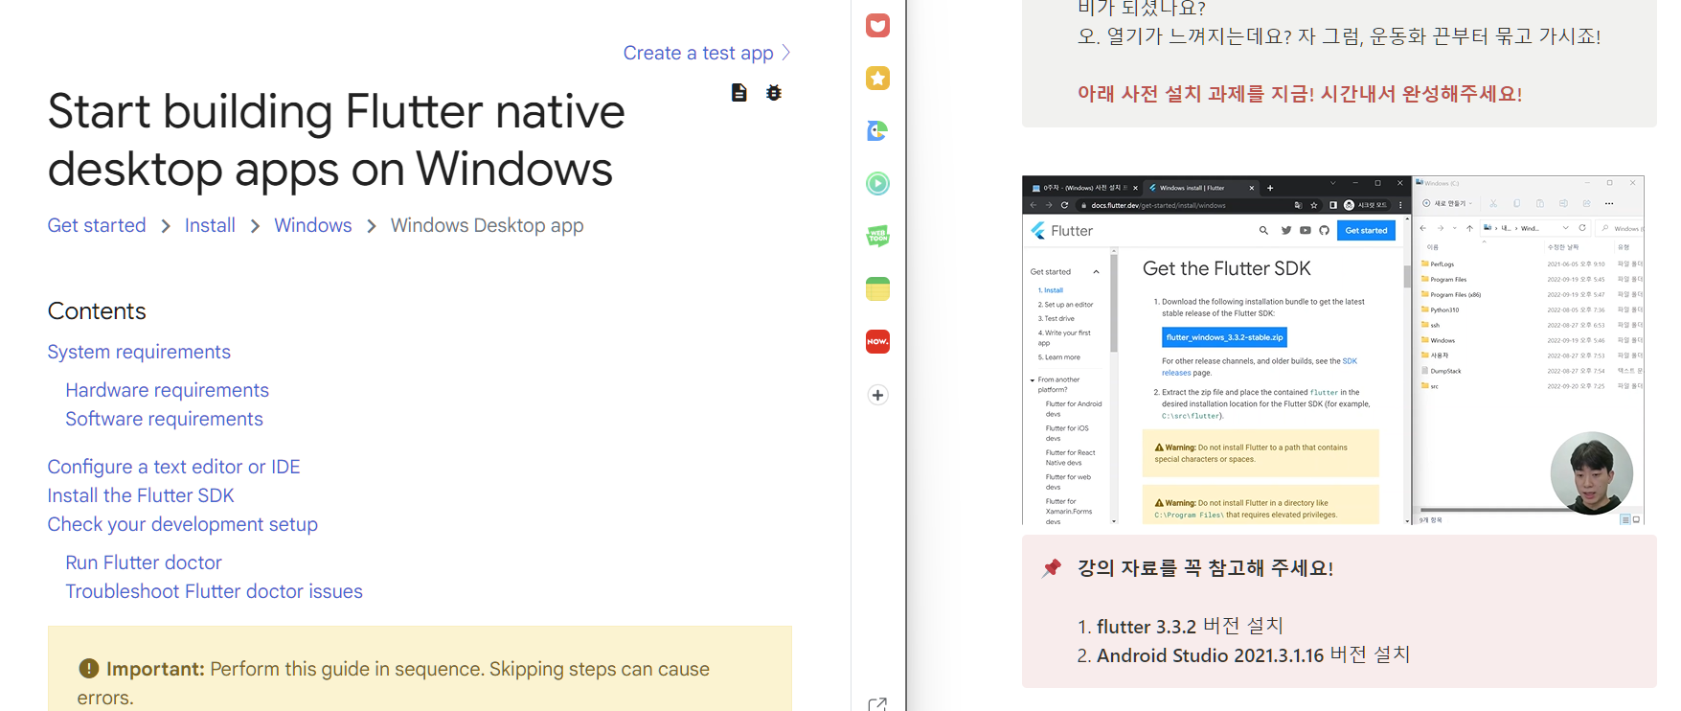The height and width of the screenshot is (711, 1681).
Task: Go to 'Install' breadcrumb
Action: tap(210, 225)
